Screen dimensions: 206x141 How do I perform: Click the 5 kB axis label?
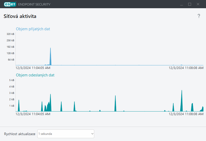[x=12, y=80]
